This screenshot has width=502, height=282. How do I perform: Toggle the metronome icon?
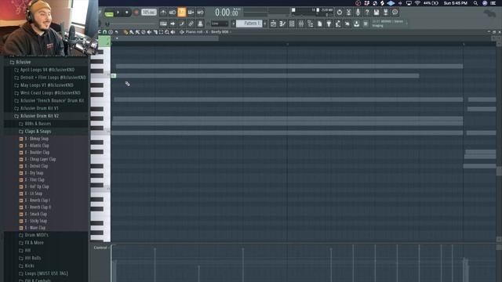(x=163, y=13)
